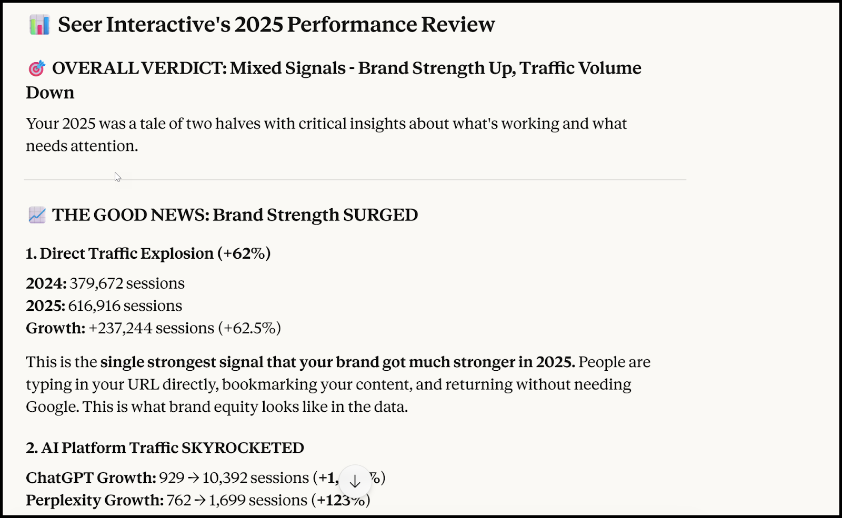The image size is (842, 518).
Task: Click the 'tale of two halves' intro paragraph
Action: (x=326, y=124)
